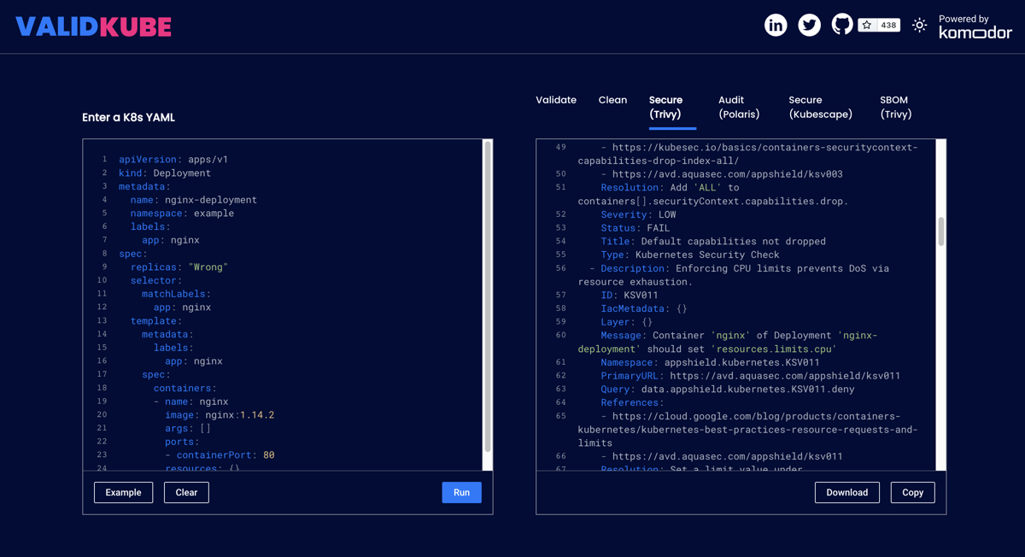Click the containers: line in YAML
The image size is (1025, 557).
[x=185, y=388]
